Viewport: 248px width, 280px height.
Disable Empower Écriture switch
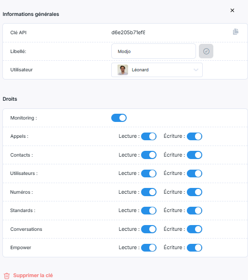coord(195,248)
